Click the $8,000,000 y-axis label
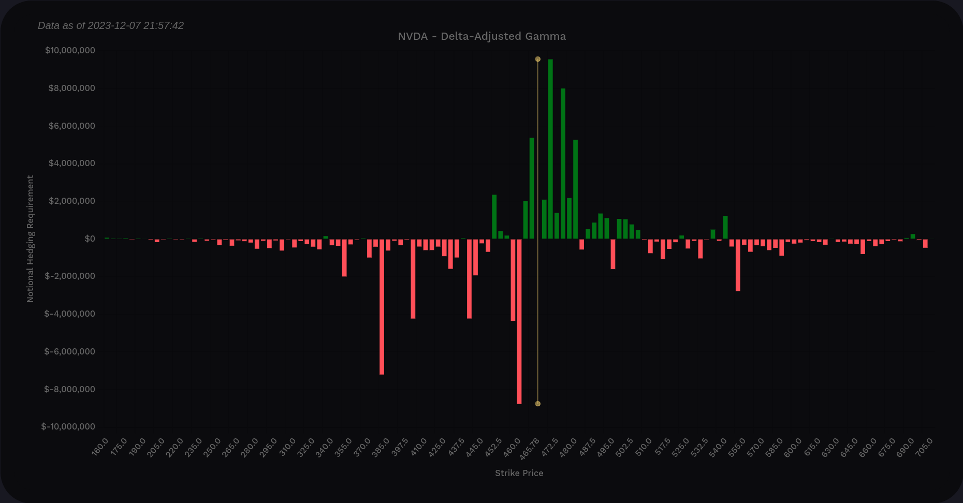Viewport: 963px width, 503px height. click(x=71, y=88)
